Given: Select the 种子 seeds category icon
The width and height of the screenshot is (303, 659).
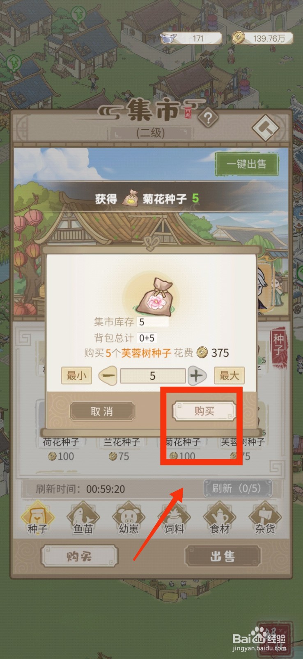Looking at the screenshot, I should click(37, 517).
